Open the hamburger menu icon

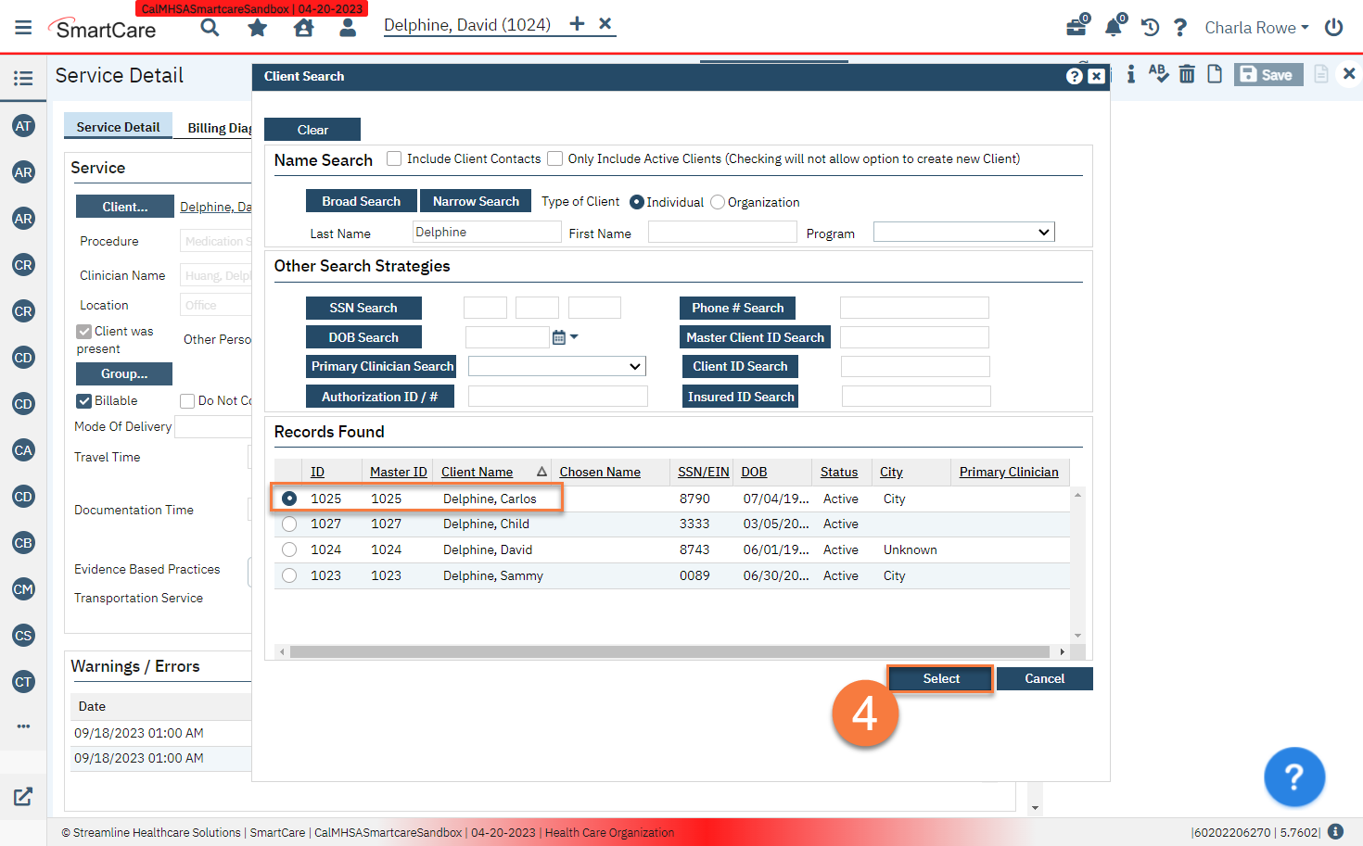pos(23,26)
